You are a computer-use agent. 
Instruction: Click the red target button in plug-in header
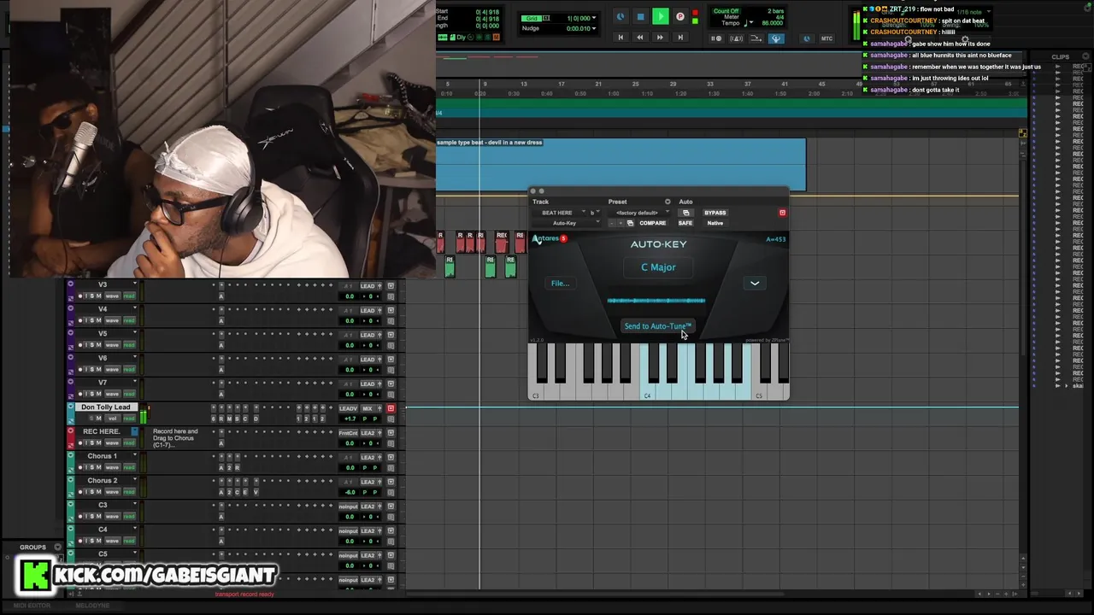pos(782,213)
